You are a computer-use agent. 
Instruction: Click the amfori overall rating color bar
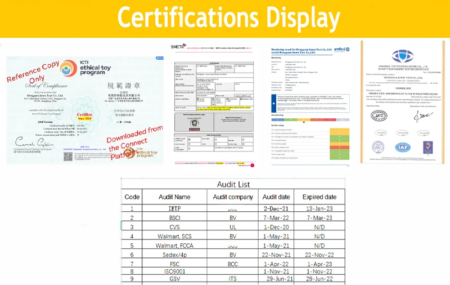310,119
